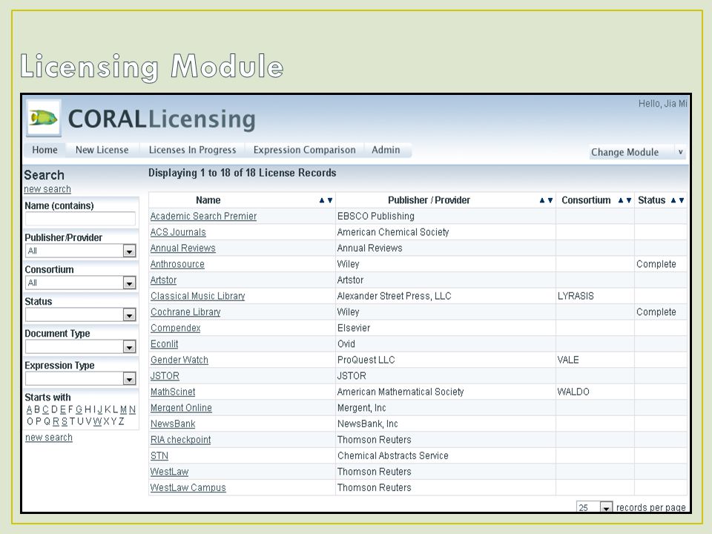Click the bottom new search link
The width and height of the screenshot is (712, 534).
tap(49, 438)
